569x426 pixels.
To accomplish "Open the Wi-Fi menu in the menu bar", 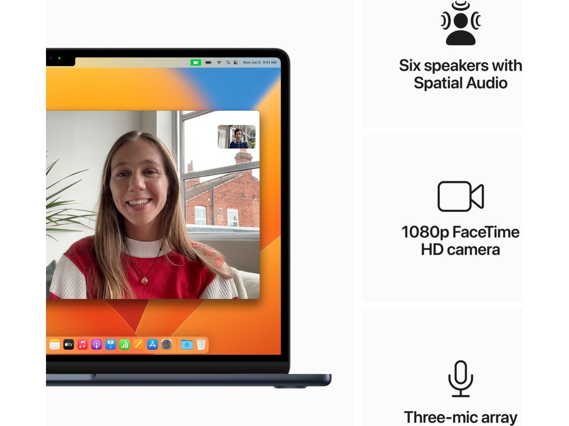I will click(219, 62).
